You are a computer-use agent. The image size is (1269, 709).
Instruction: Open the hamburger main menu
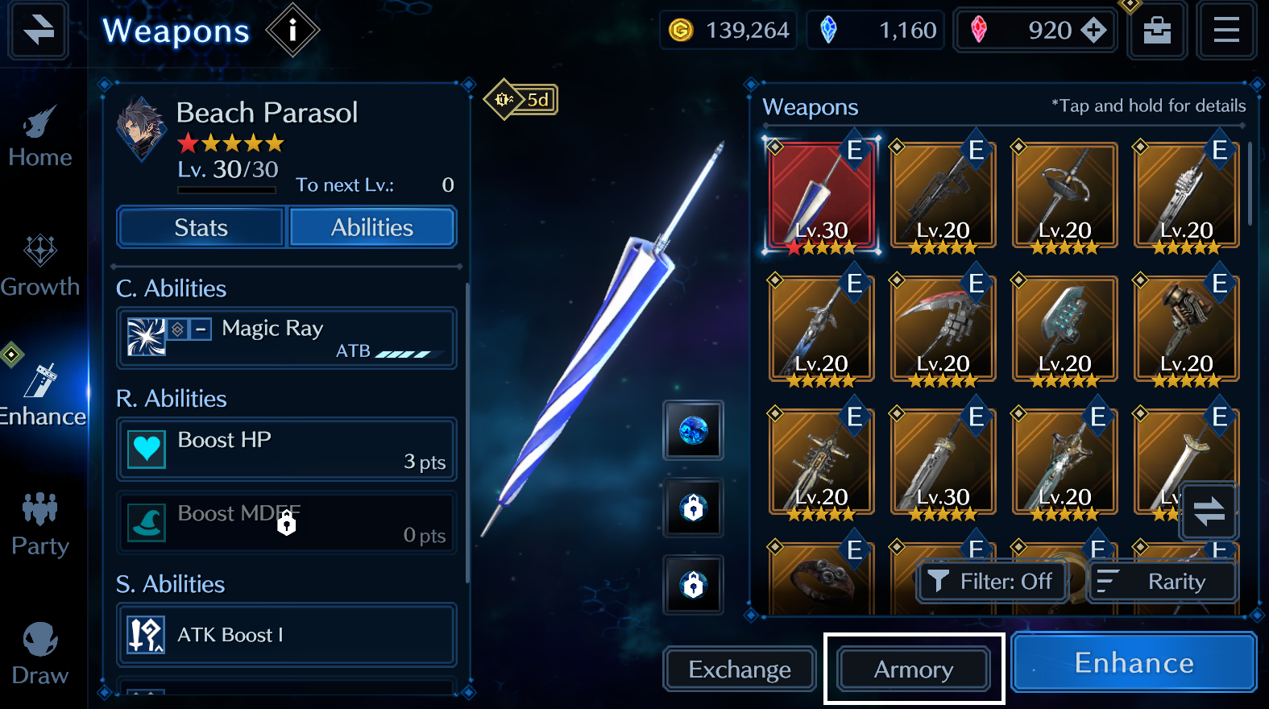tap(1226, 31)
